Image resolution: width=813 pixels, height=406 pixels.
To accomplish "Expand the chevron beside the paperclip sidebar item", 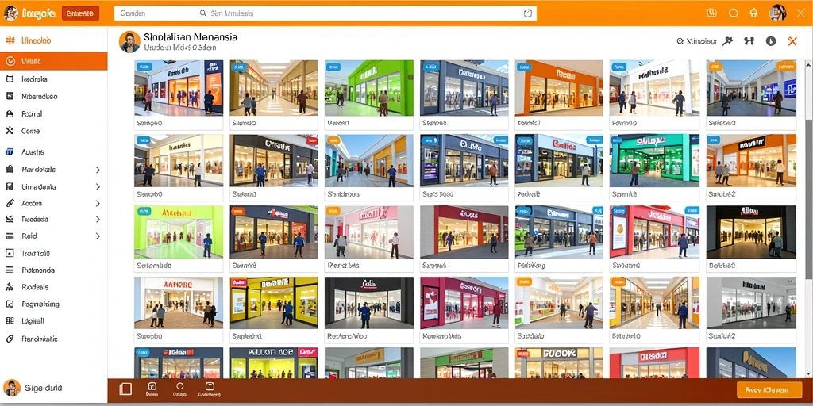I will pyautogui.click(x=98, y=204).
